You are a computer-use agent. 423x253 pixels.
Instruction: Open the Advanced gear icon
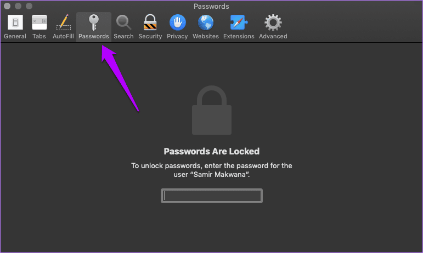coord(273,22)
